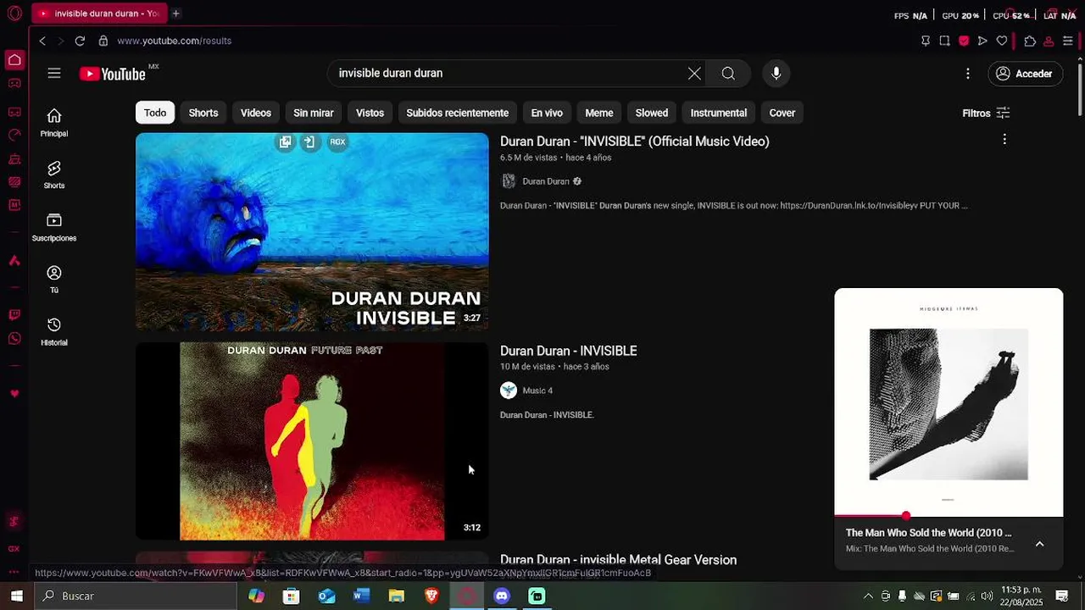1085x610 pixels.
Task: Open Discord from the taskbar
Action: [x=502, y=596]
